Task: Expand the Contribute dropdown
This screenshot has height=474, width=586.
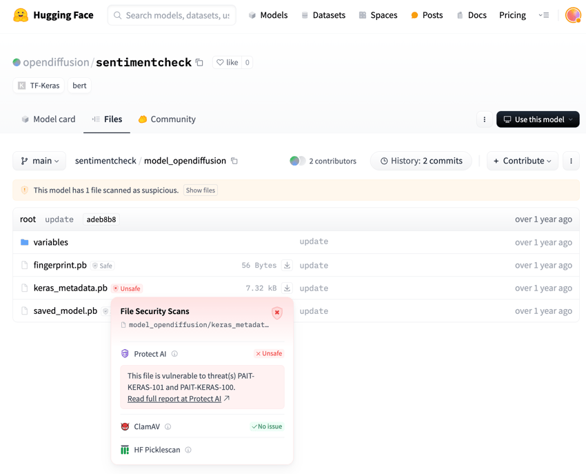Action: (522, 161)
